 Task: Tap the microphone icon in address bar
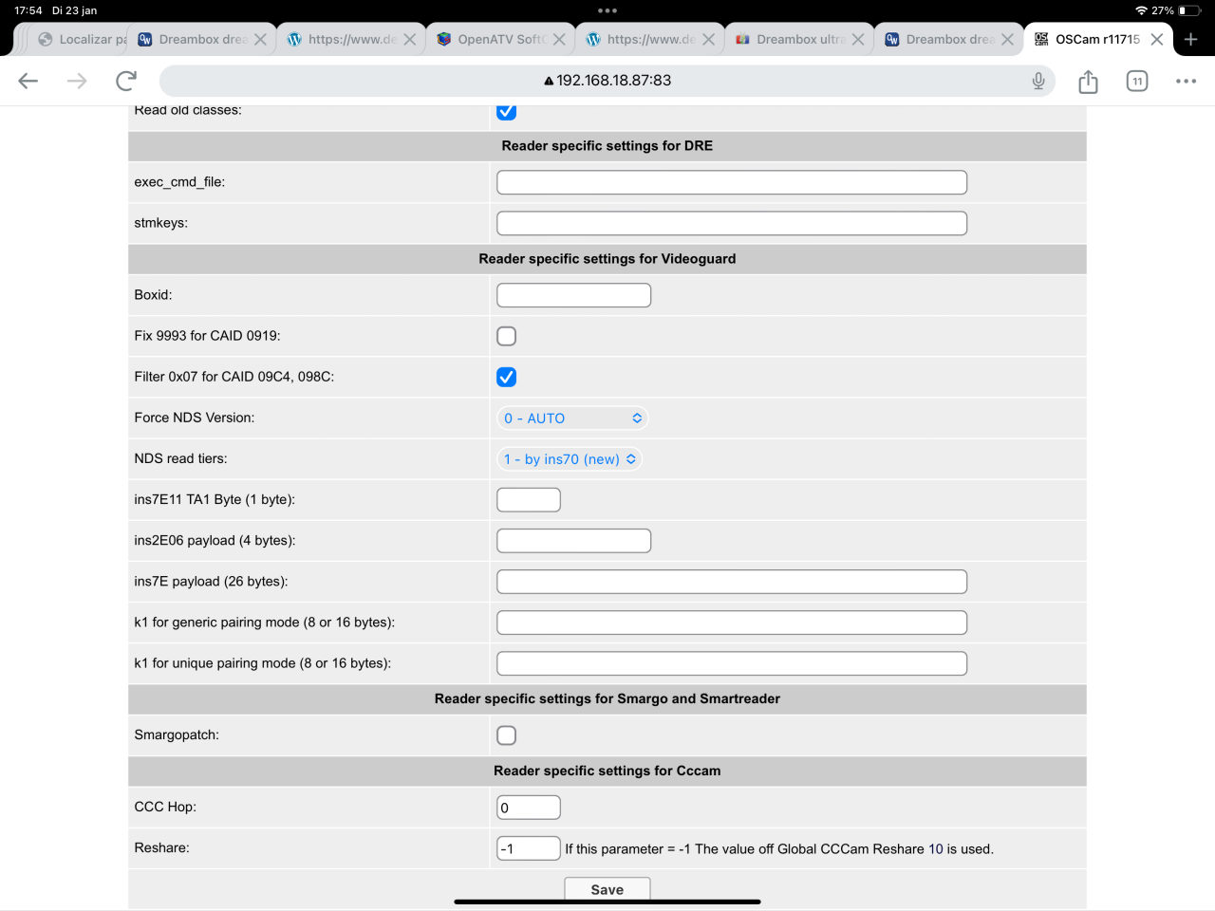[x=1038, y=81]
